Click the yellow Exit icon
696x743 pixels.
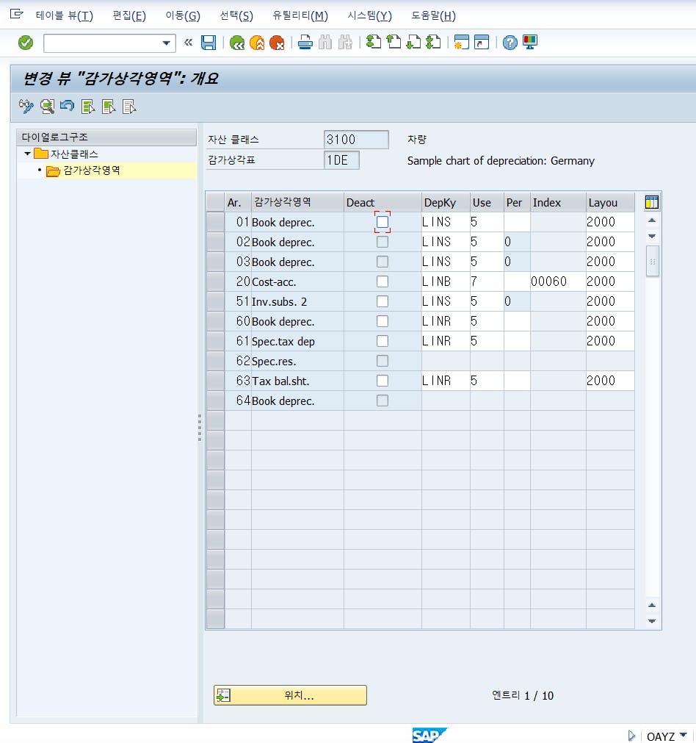[257, 43]
